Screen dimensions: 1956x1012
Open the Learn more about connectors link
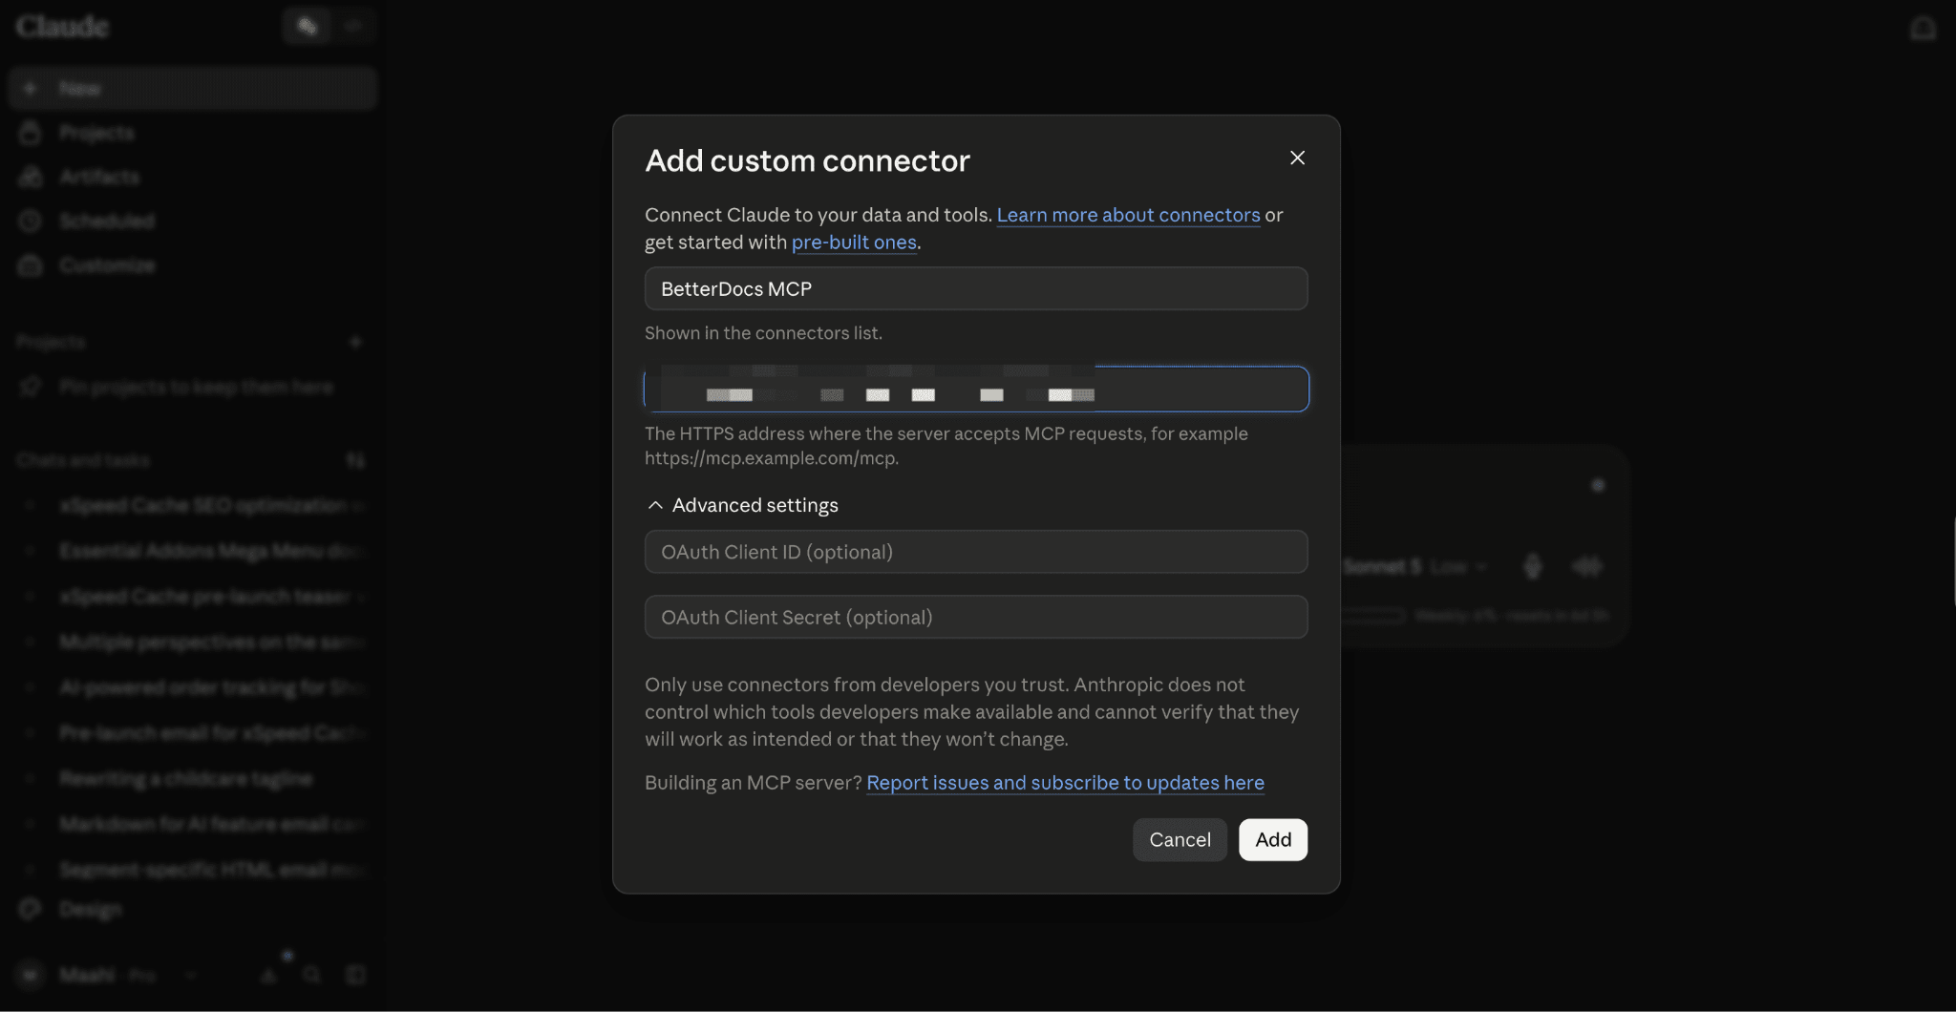click(1128, 215)
